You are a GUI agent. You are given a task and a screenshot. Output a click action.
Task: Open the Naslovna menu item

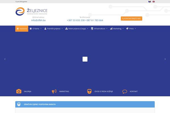pos(22,29)
